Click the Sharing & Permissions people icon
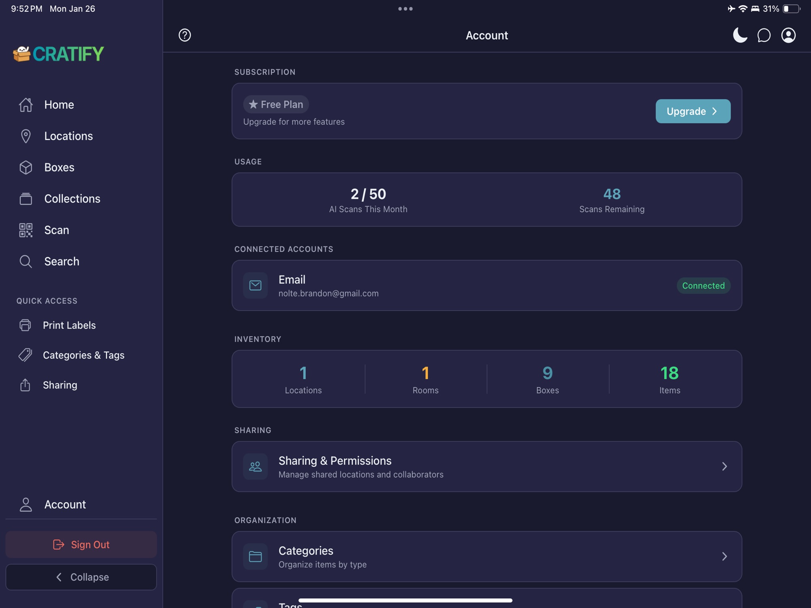 click(255, 466)
